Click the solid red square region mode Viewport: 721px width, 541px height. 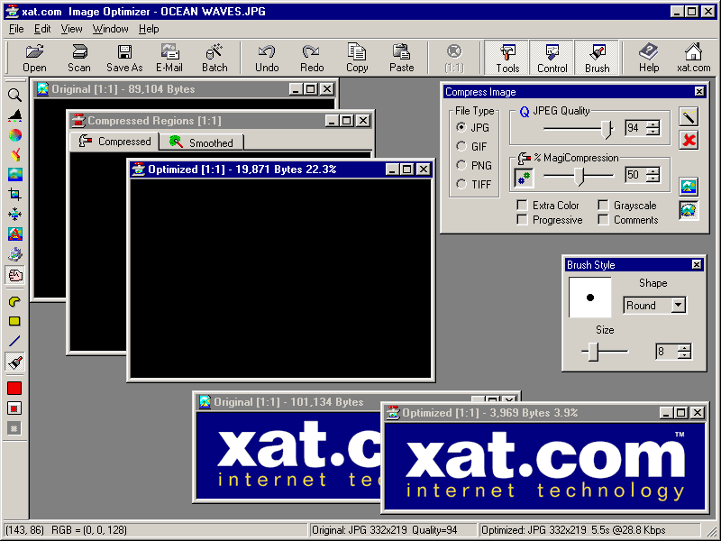pos(14,389)
